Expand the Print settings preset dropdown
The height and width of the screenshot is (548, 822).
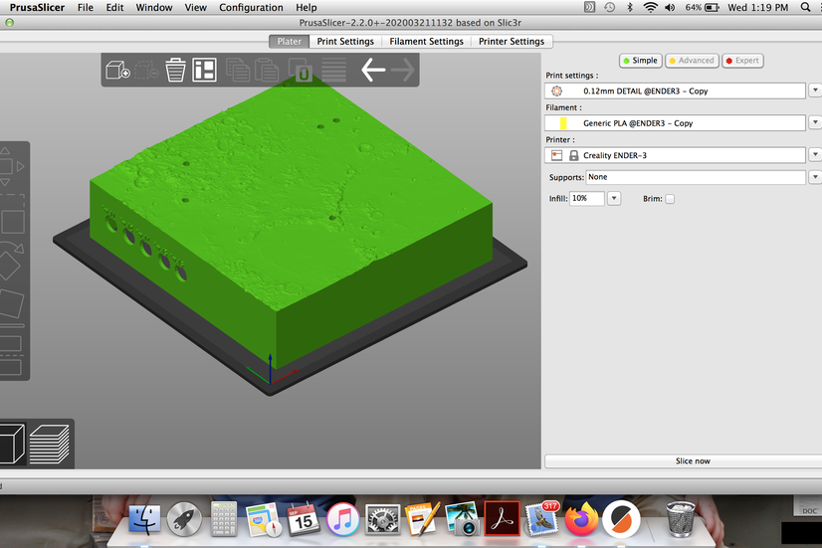[x=815, y=91]
